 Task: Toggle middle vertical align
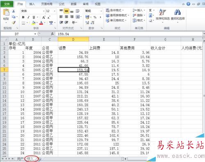[x=66, y=11]
